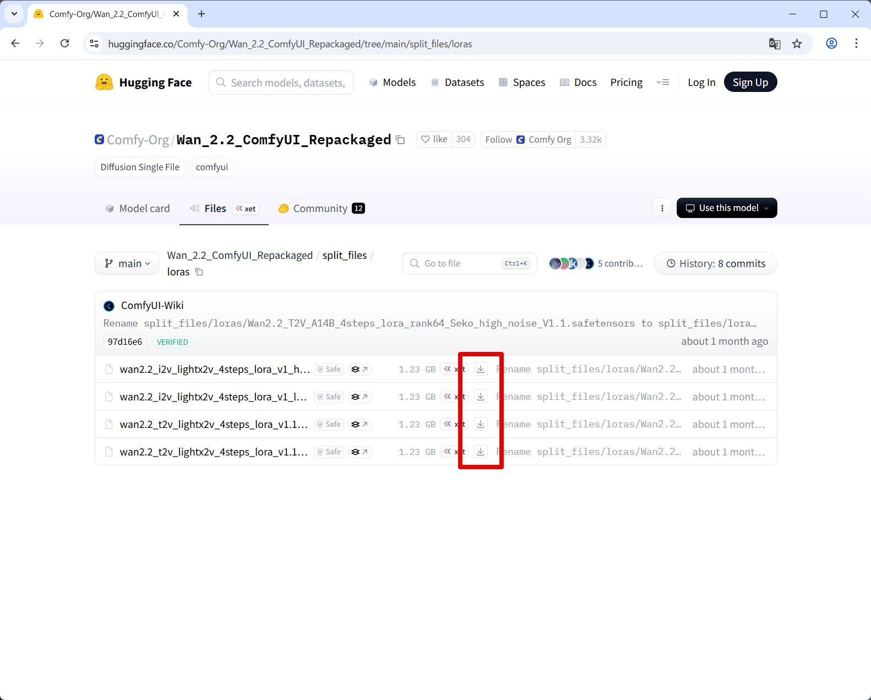Screen dimensions: 871x700
Task: Open the file wan2.2_i2v_lightx2v_4steps_lora_v1_h…
Action: (x=215, y=369)
